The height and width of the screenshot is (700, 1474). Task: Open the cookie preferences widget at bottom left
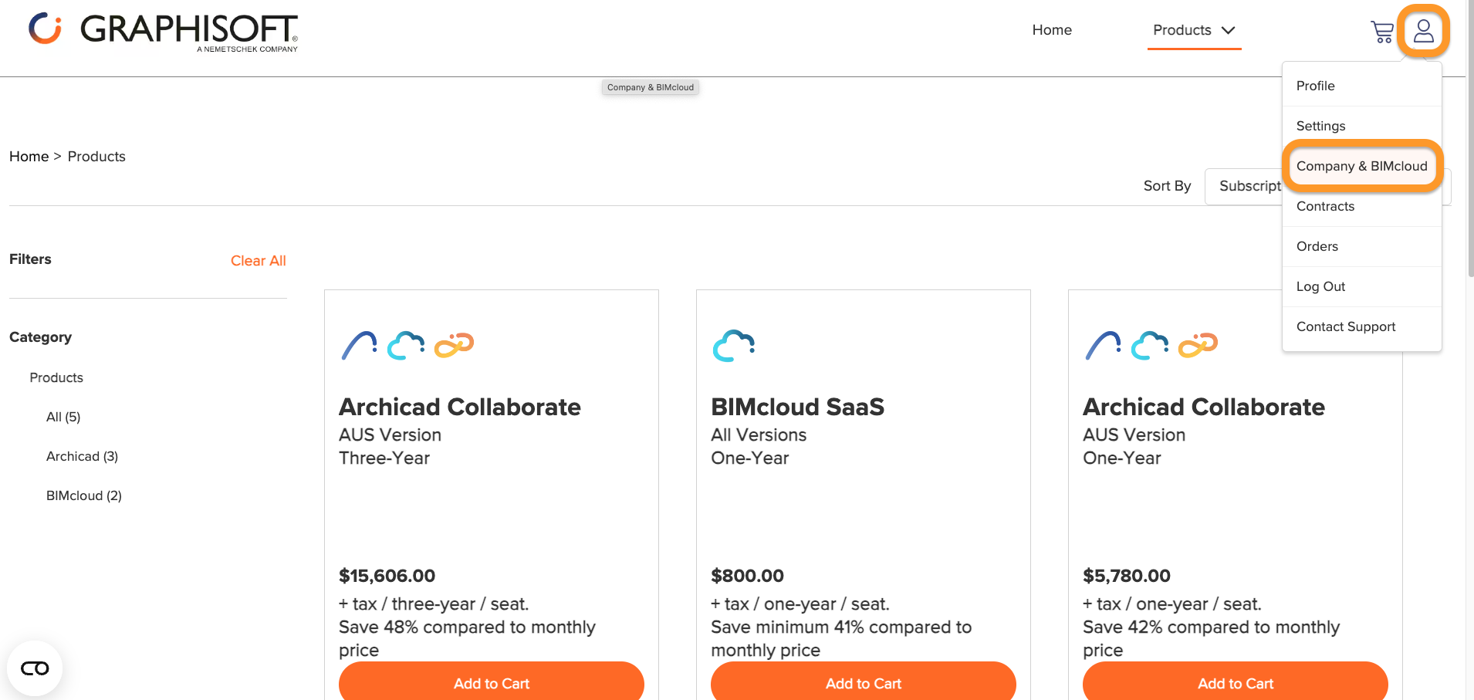click(x=35, y=668)
